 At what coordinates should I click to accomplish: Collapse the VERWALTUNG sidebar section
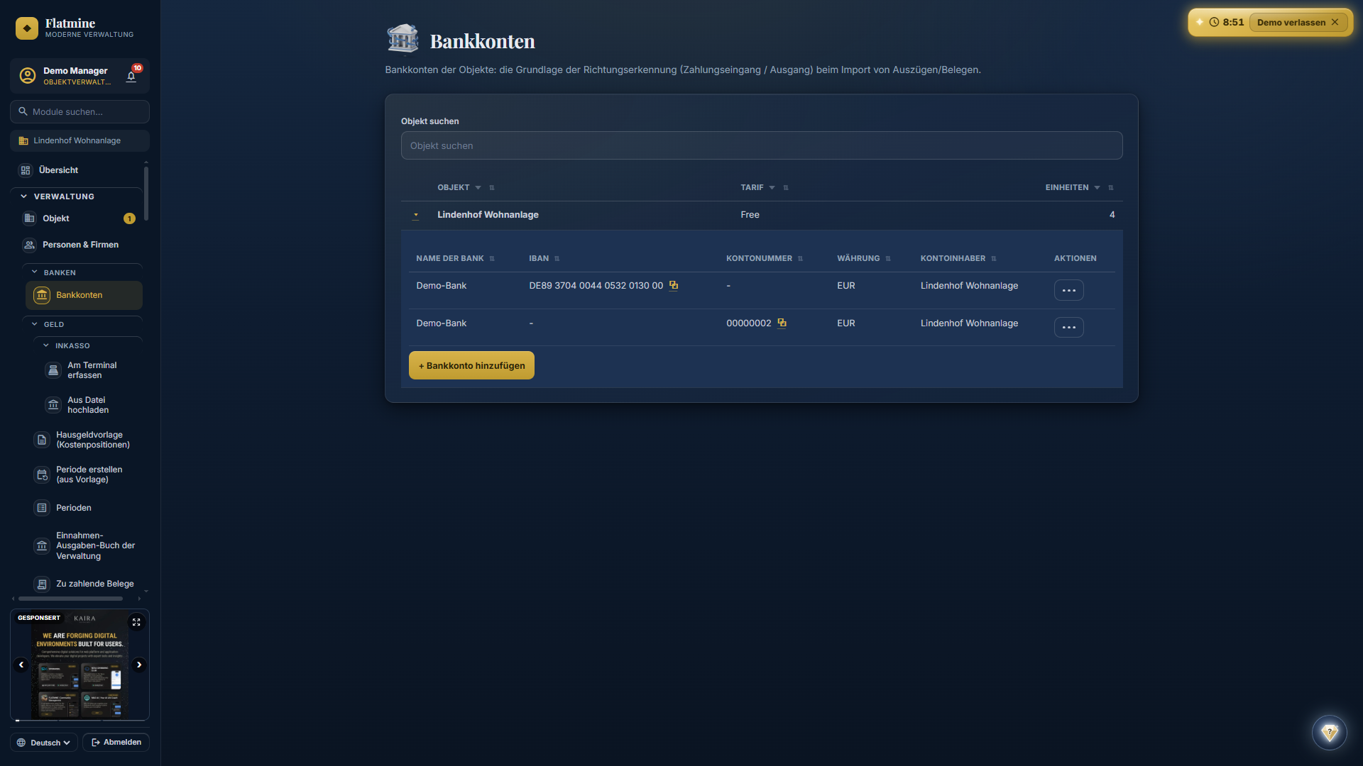(x=23, y=196)
